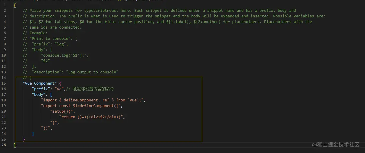Click line number 1 in the gutter
Viewport: 365px width, 153px height.
(4, 5)
